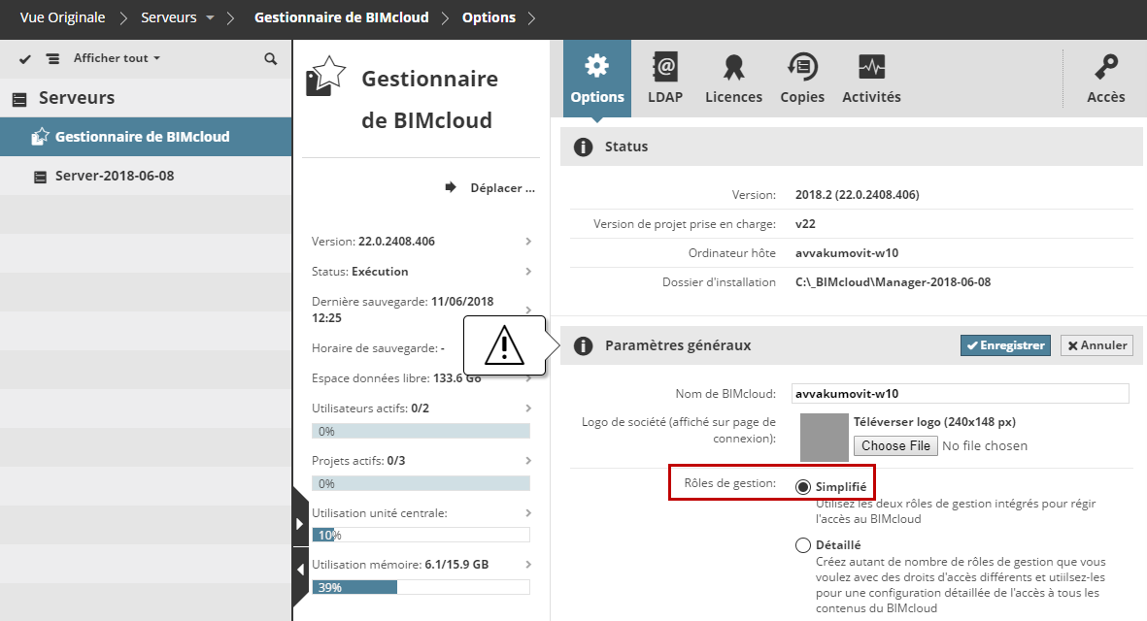Viewport: 1147px width, 621px height.
Task: Click the Status section info icon
Action: pyautogui.click(x=583, y=147)
